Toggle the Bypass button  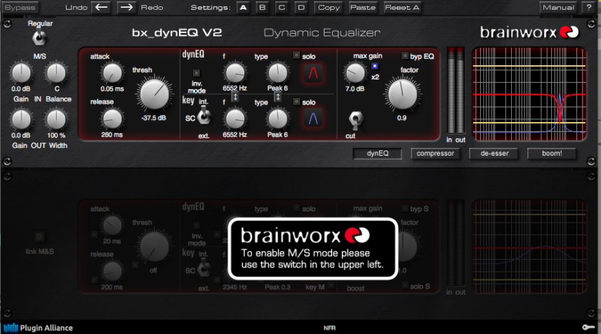coord(20,7)
